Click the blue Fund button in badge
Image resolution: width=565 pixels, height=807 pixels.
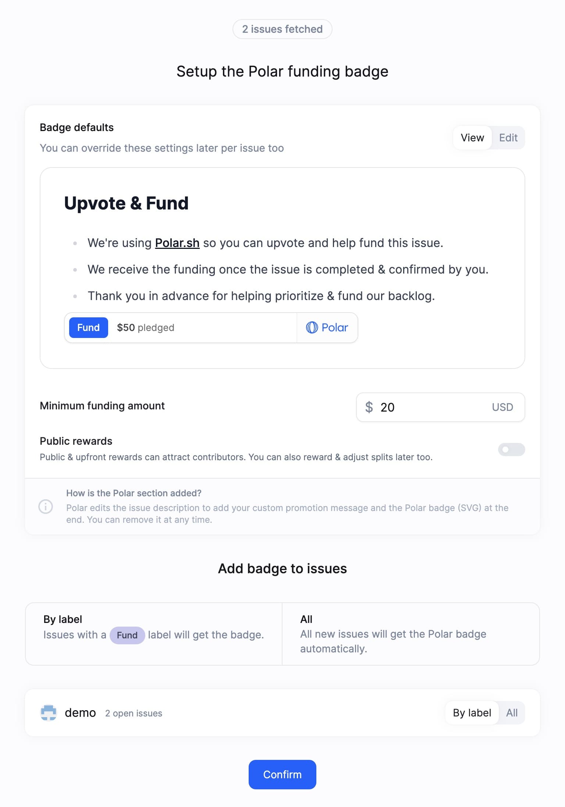click(89, 328)
